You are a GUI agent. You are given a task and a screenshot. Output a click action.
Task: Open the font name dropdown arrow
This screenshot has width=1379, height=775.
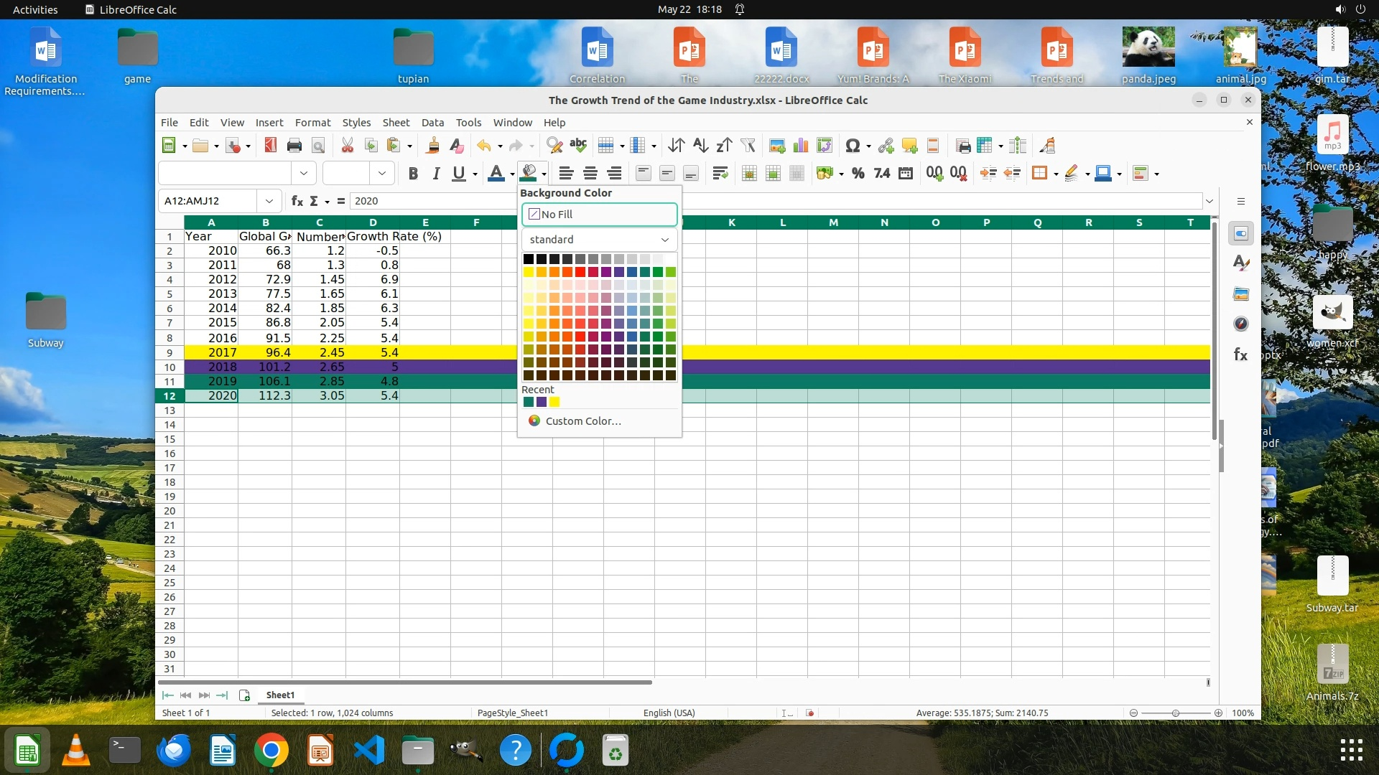point(303,173)
